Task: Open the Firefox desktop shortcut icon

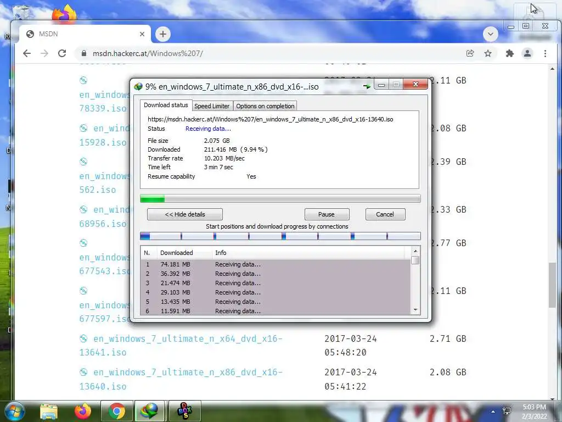Action: pyautogui.click(x=65, y=14)
